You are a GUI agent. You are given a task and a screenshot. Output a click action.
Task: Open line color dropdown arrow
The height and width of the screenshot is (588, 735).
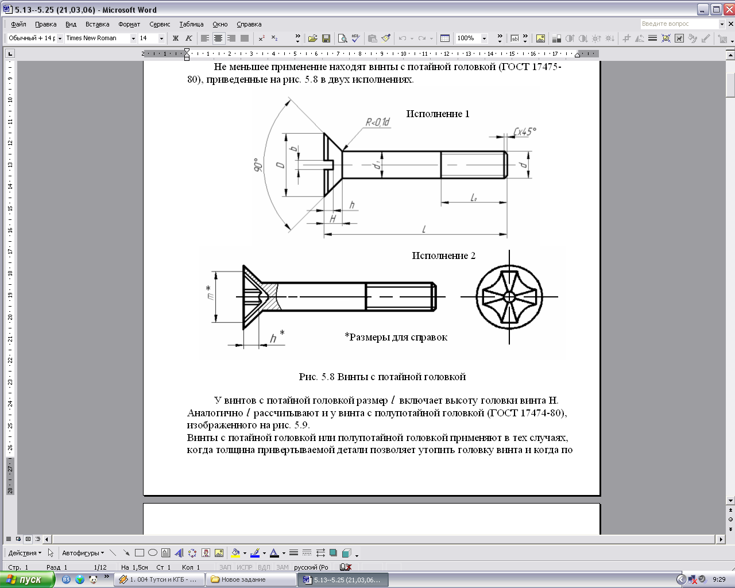[x=264, y=553]
